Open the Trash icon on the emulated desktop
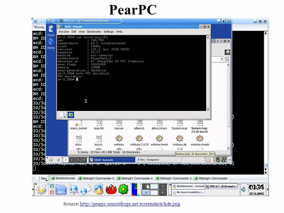The height and width of the screenshot is (213, 284). 51,29
